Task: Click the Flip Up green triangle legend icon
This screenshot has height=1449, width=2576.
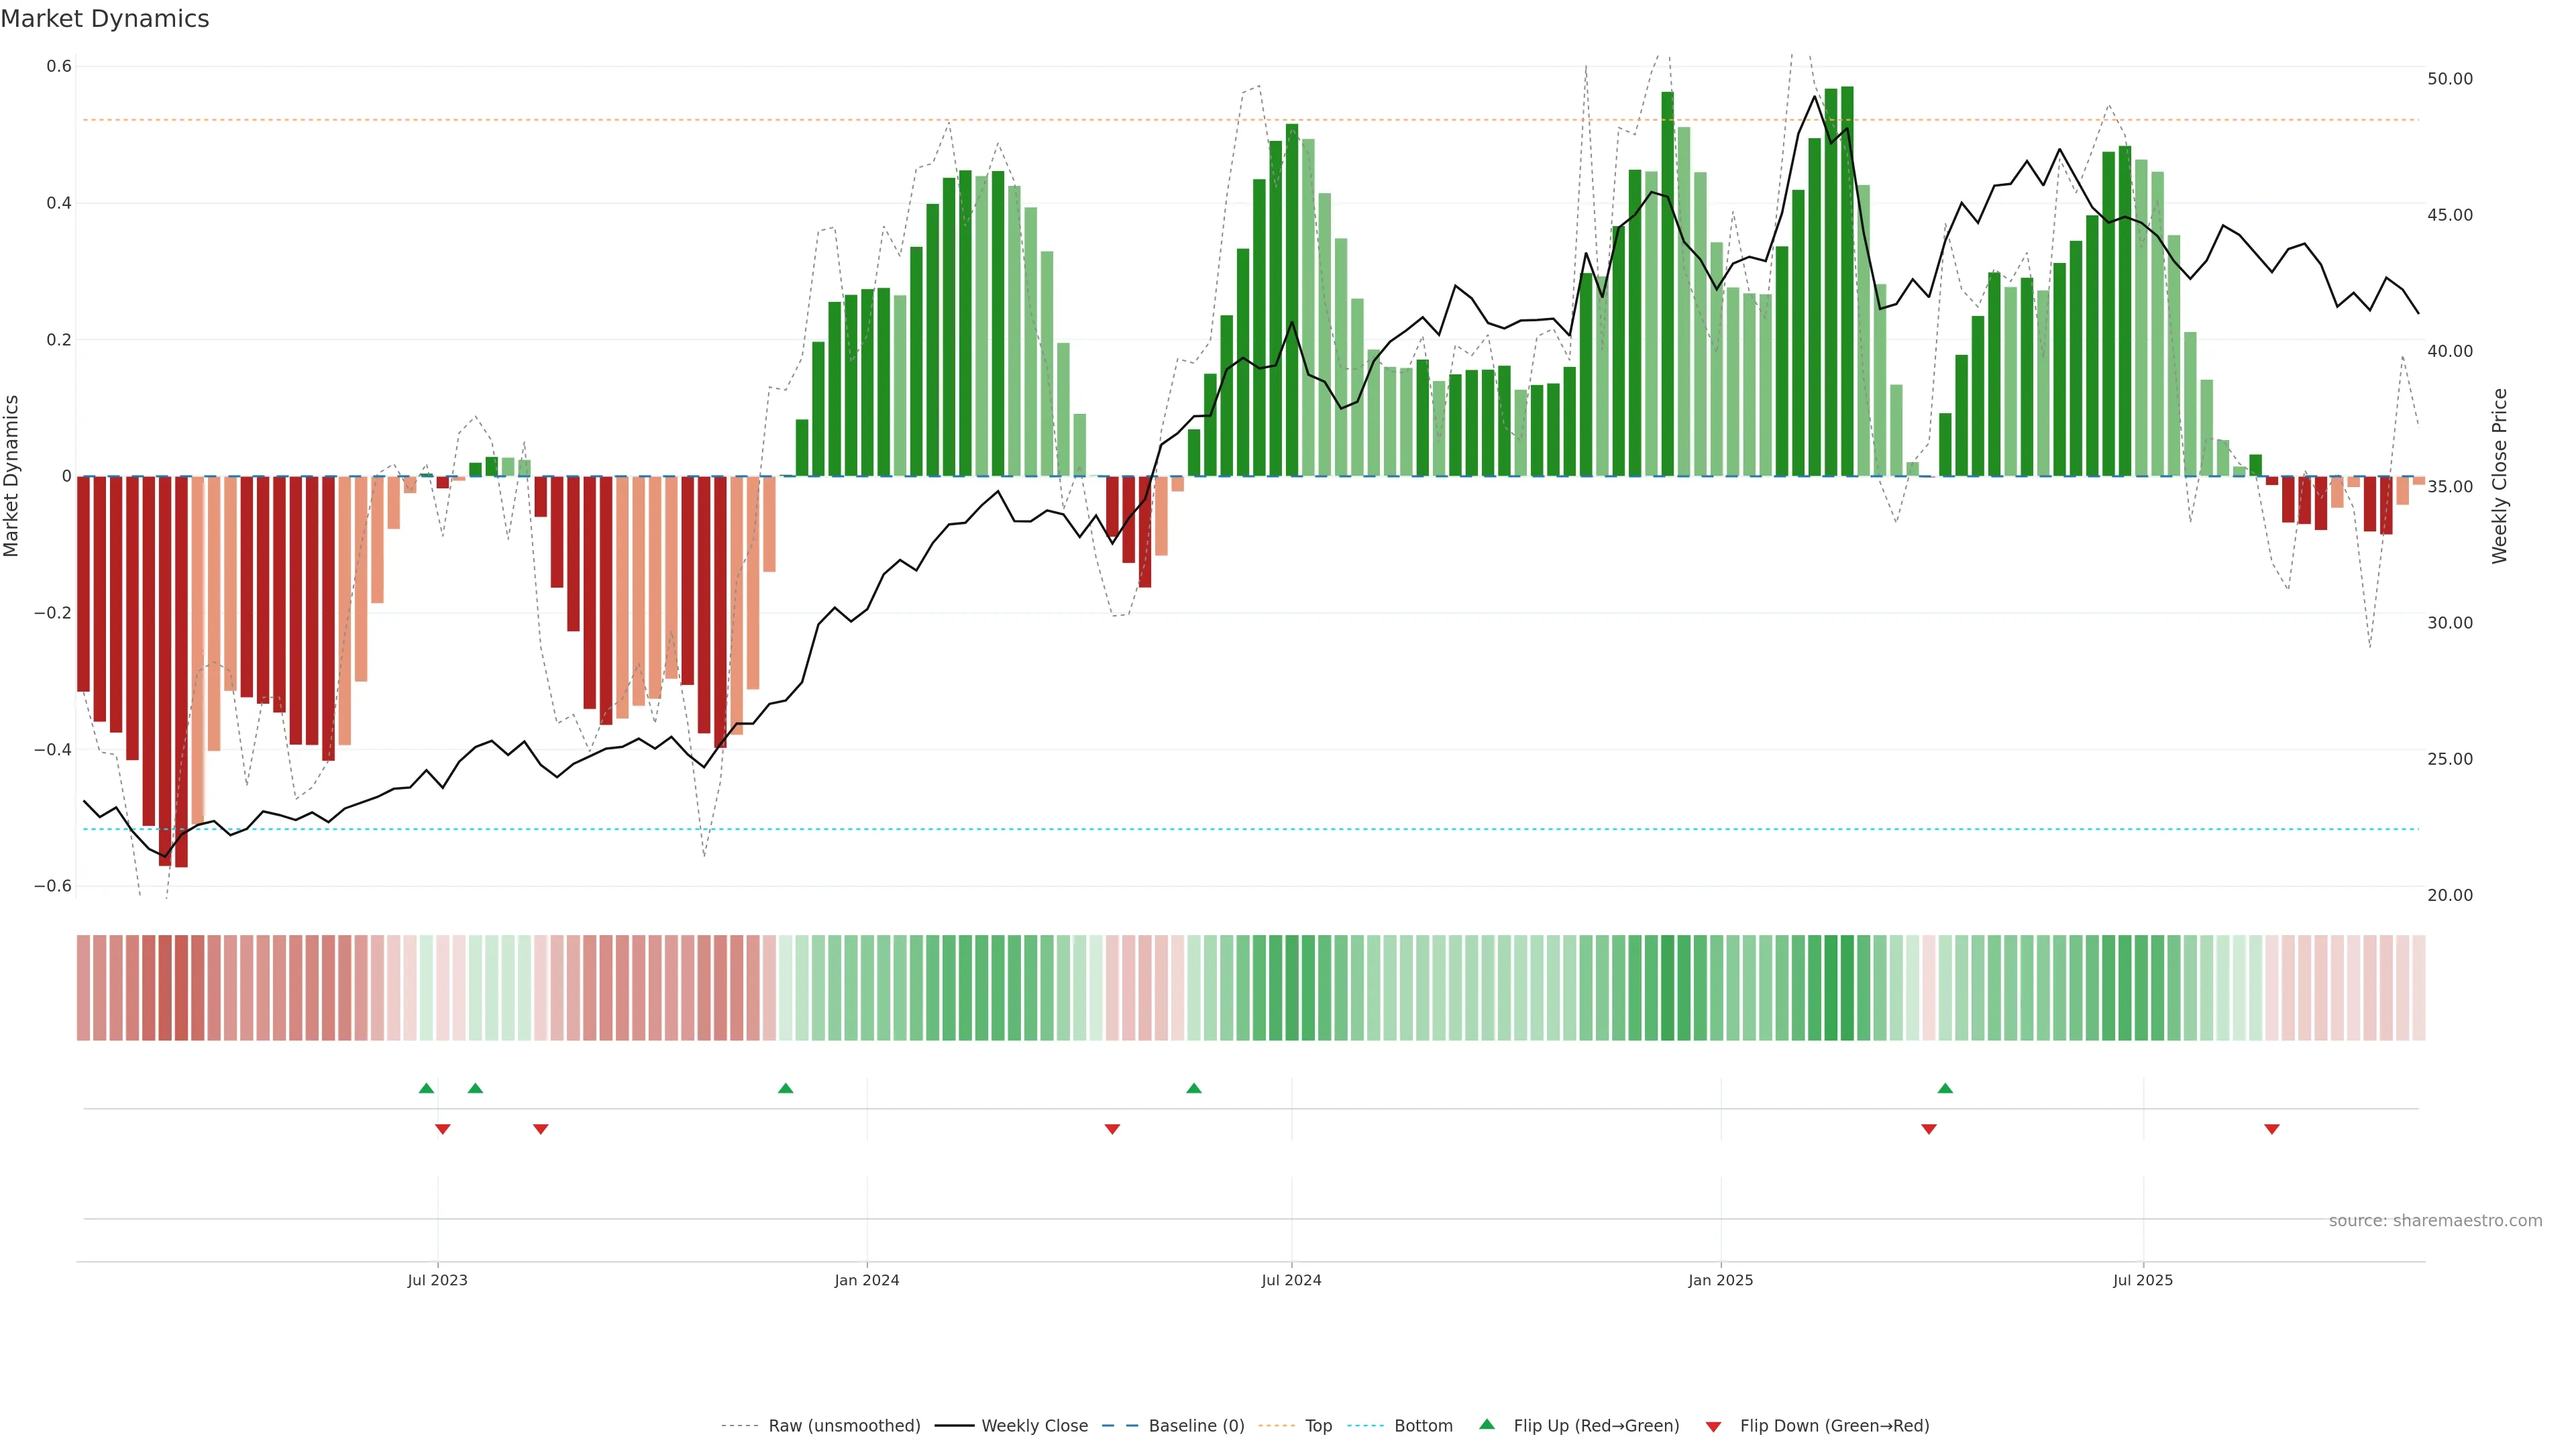Action: (x=1487, y=1424)
